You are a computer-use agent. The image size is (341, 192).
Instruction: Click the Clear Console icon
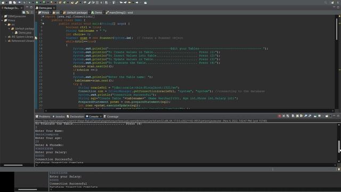pos(293,116)
